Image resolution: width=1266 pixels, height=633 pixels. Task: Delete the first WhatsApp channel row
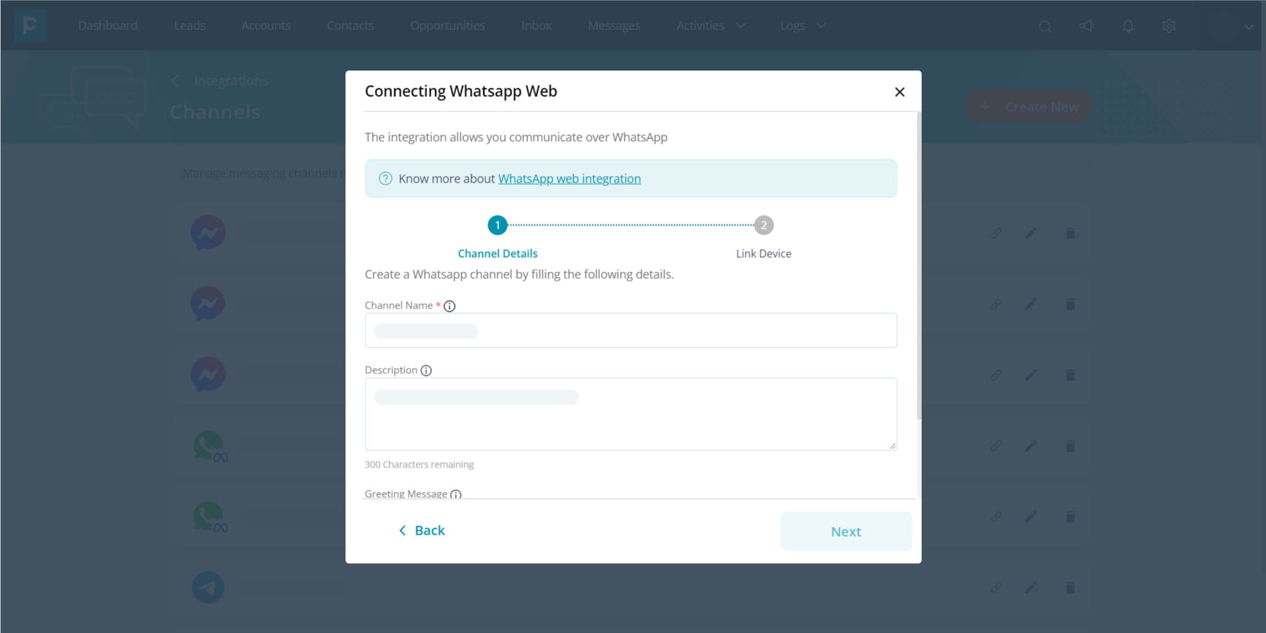1070,446
